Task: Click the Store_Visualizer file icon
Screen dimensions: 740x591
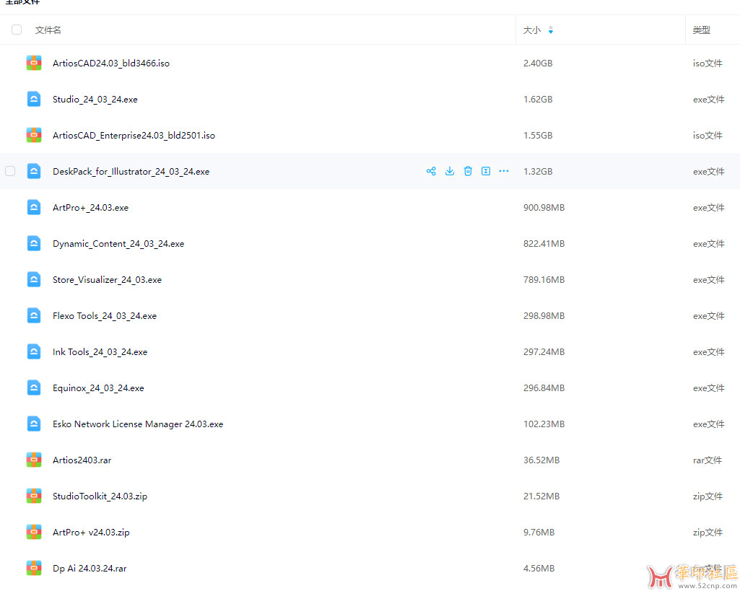Action: (34, 280)
